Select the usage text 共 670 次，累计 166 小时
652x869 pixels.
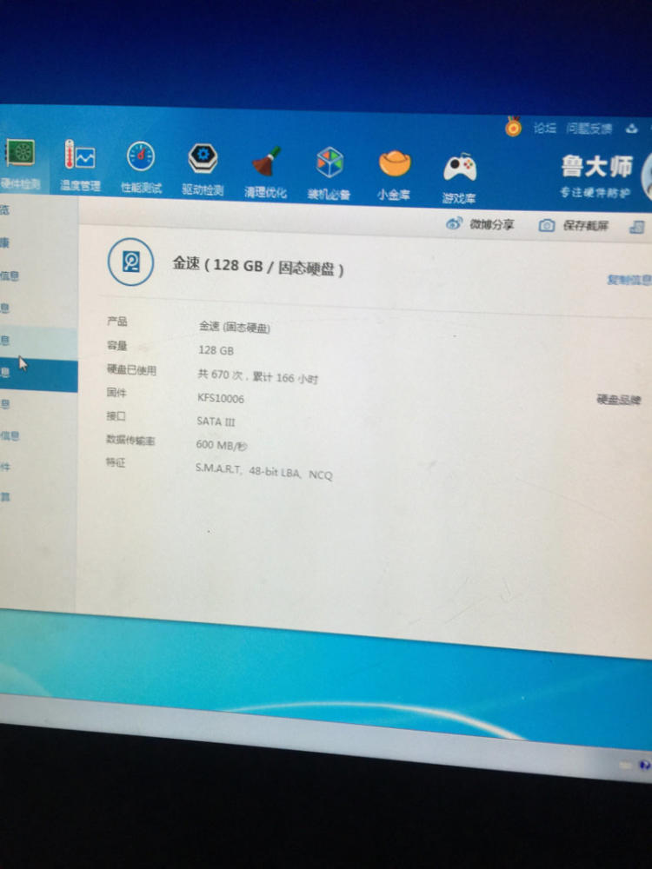(258, 376)
